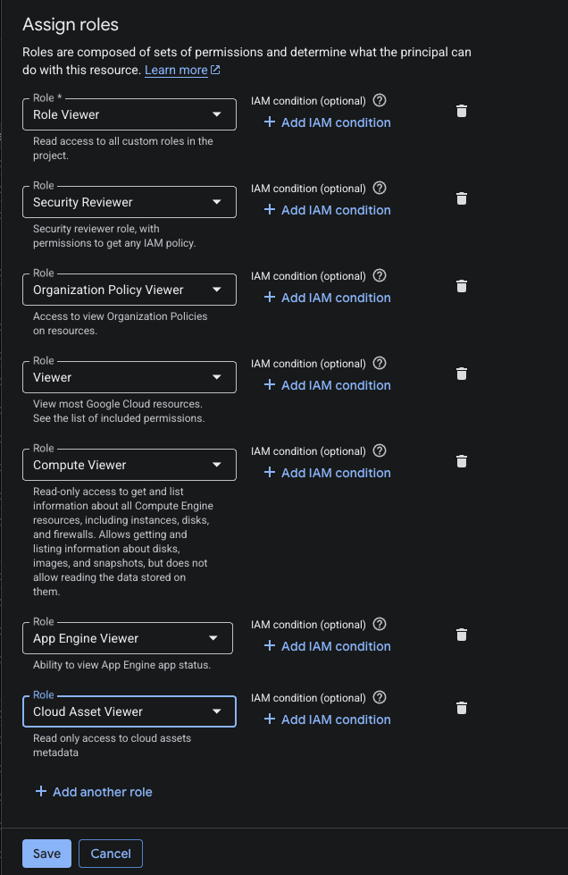Image resolution: width=568 pixels, height=875 pixels.
Task: Delete the Organization Policy Viewer role
Action: click(462, 286)
